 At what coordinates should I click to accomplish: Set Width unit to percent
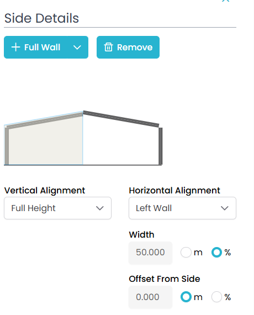click(216, 253)
